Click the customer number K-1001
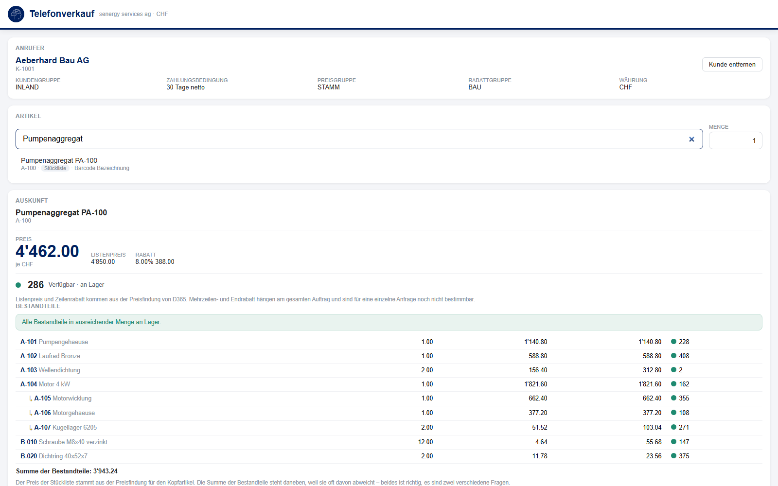This screenshot has height=486, width=778. (25, 69)
